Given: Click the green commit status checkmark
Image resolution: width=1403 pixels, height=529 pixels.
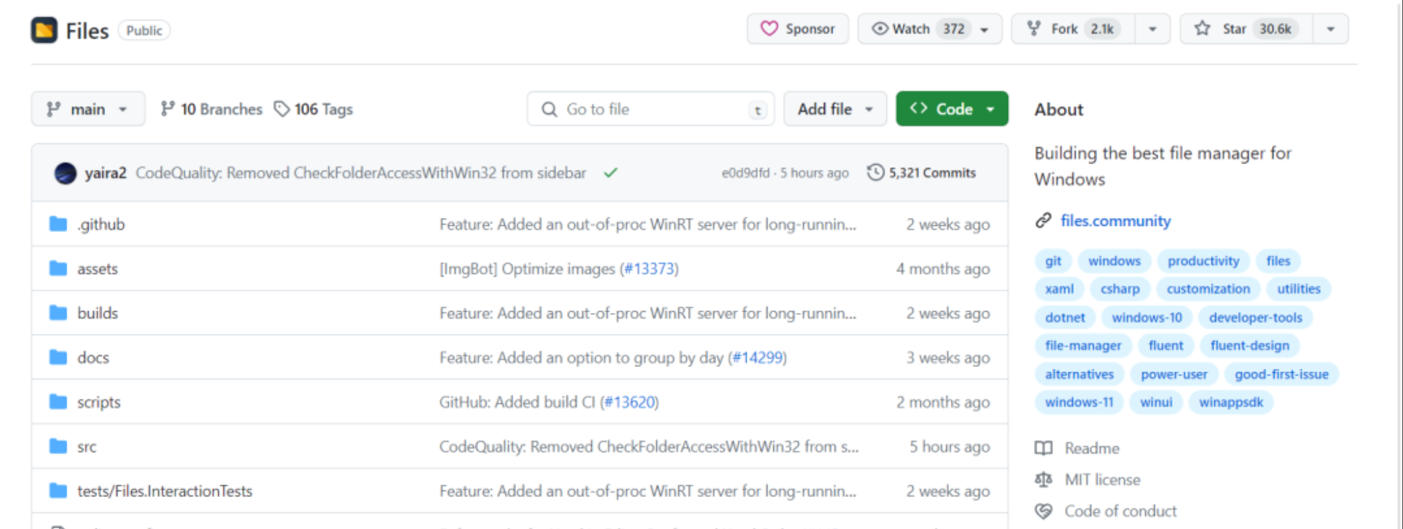Looking at the screenshot, I should tap(610, 173).
